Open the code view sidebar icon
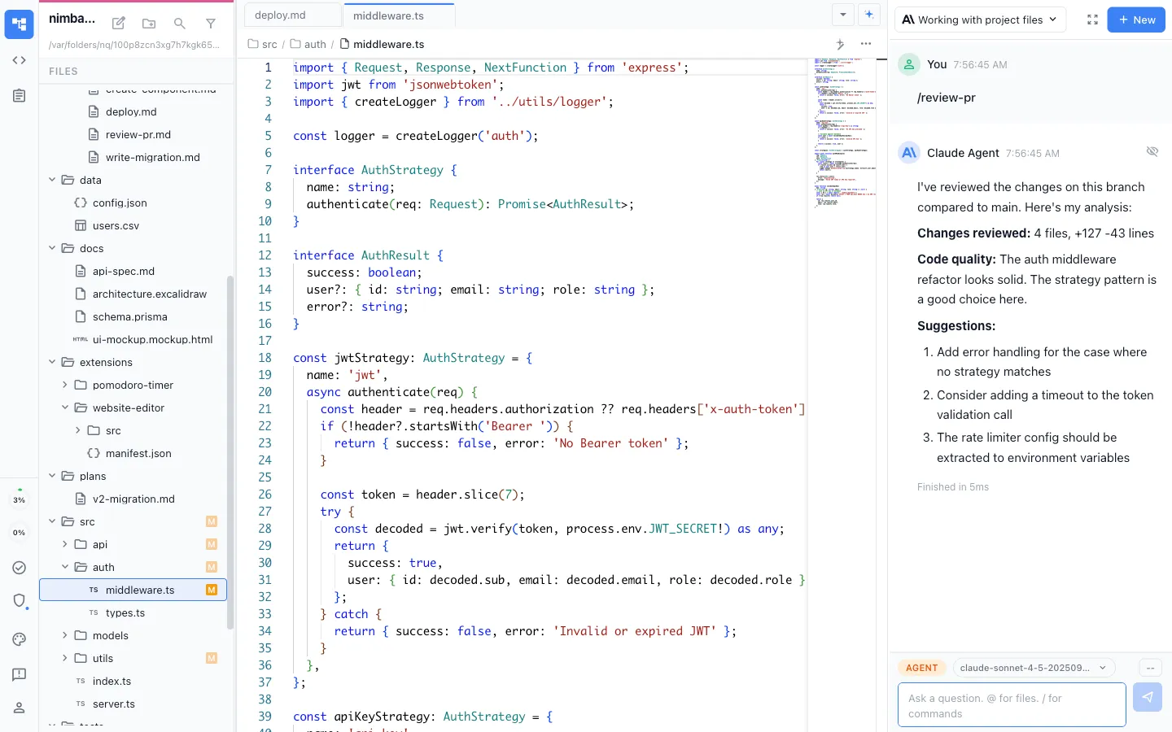Image resolution: width=1172 pixels, height=732 pixels. click(20, 60)
